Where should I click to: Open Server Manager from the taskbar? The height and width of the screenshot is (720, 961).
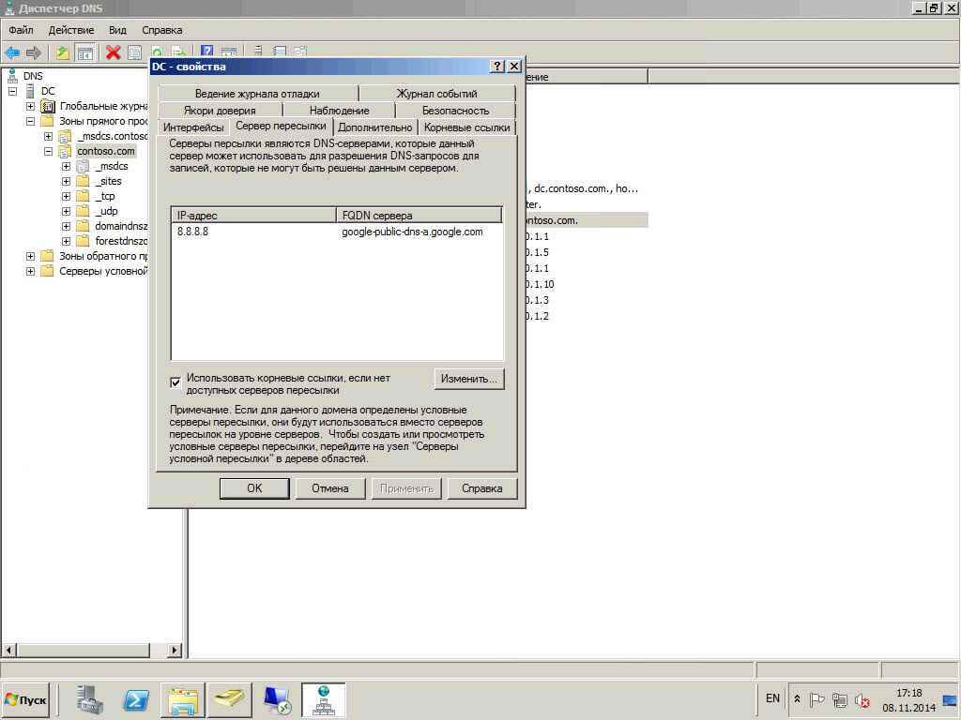tap(90, 699)
